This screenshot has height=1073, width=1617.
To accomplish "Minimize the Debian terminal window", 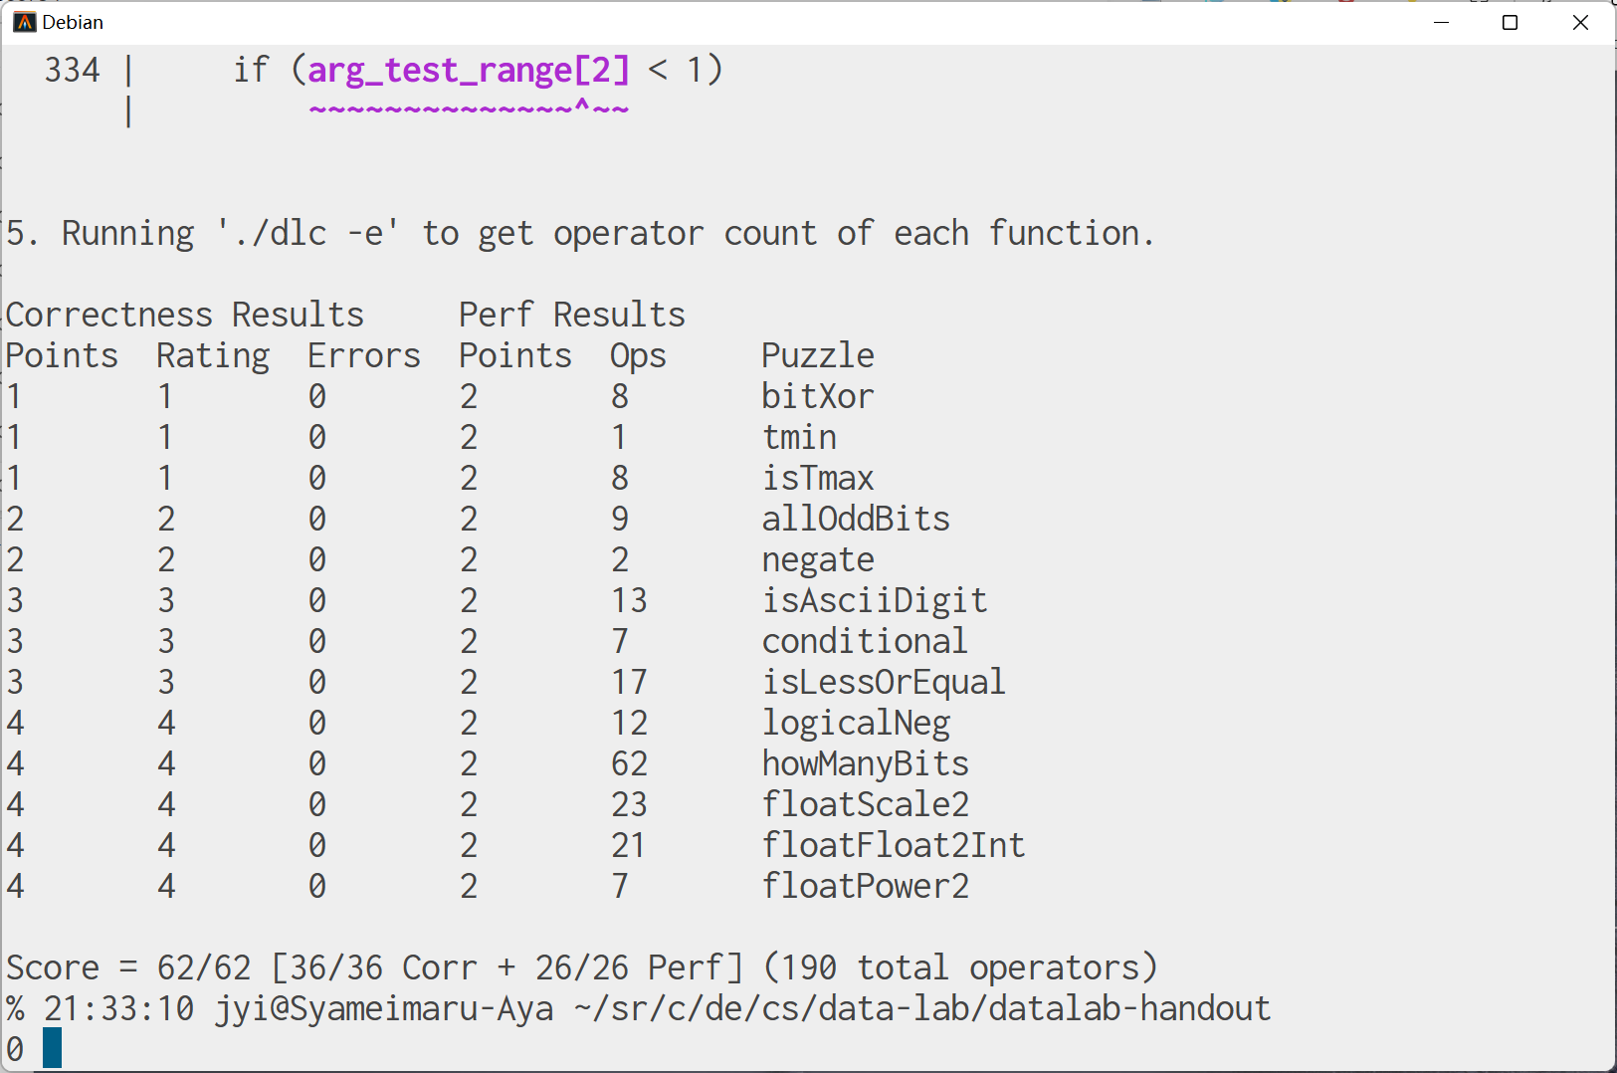I will coord(1440,22).
